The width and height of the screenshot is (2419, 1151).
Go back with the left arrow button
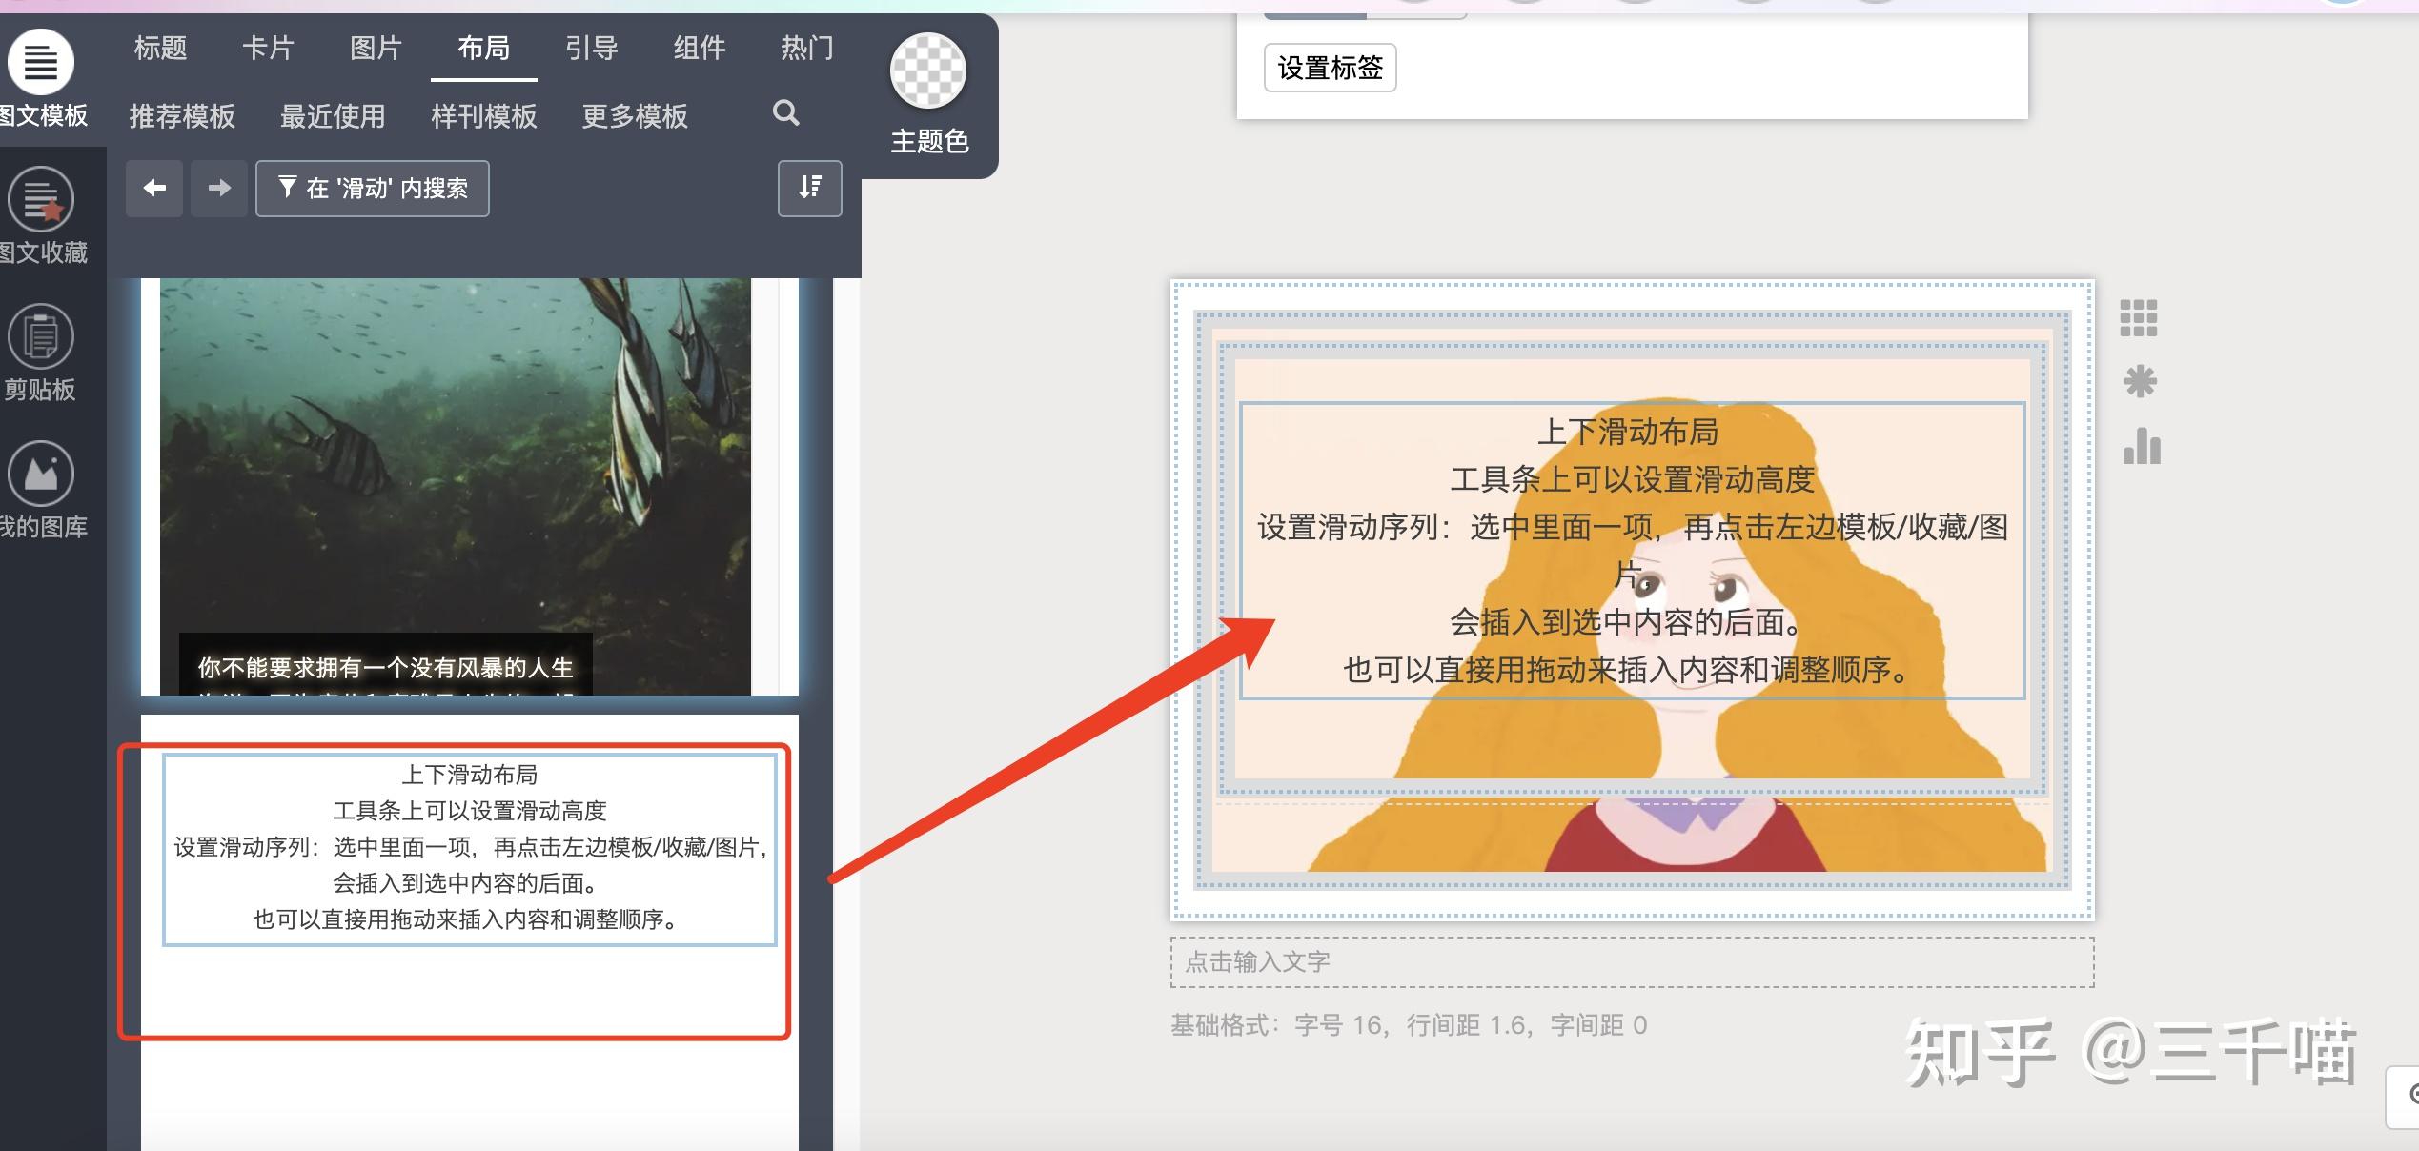coord(154,189)
